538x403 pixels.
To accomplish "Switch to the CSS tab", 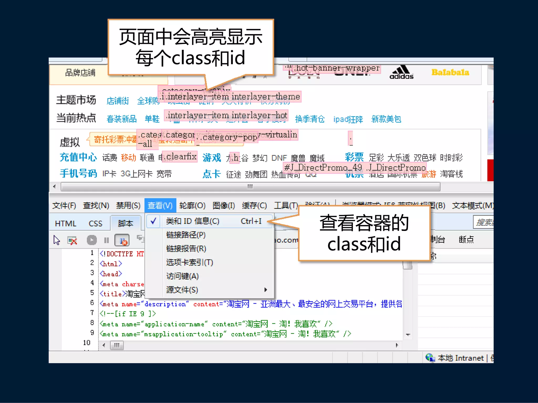I will point(95,224).
